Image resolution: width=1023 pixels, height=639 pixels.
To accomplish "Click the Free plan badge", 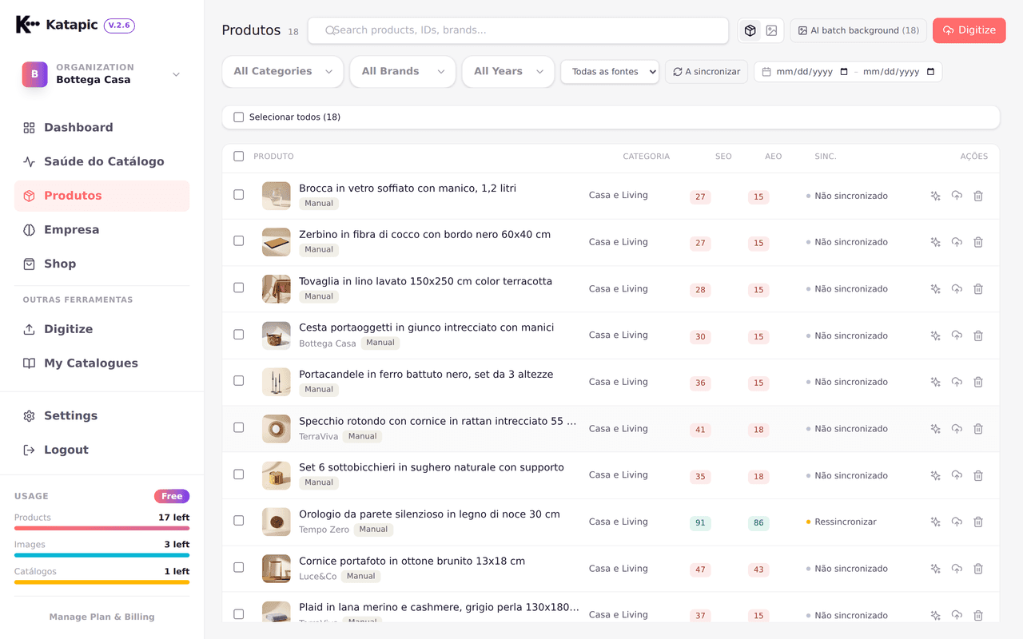I will coord(172,496).
